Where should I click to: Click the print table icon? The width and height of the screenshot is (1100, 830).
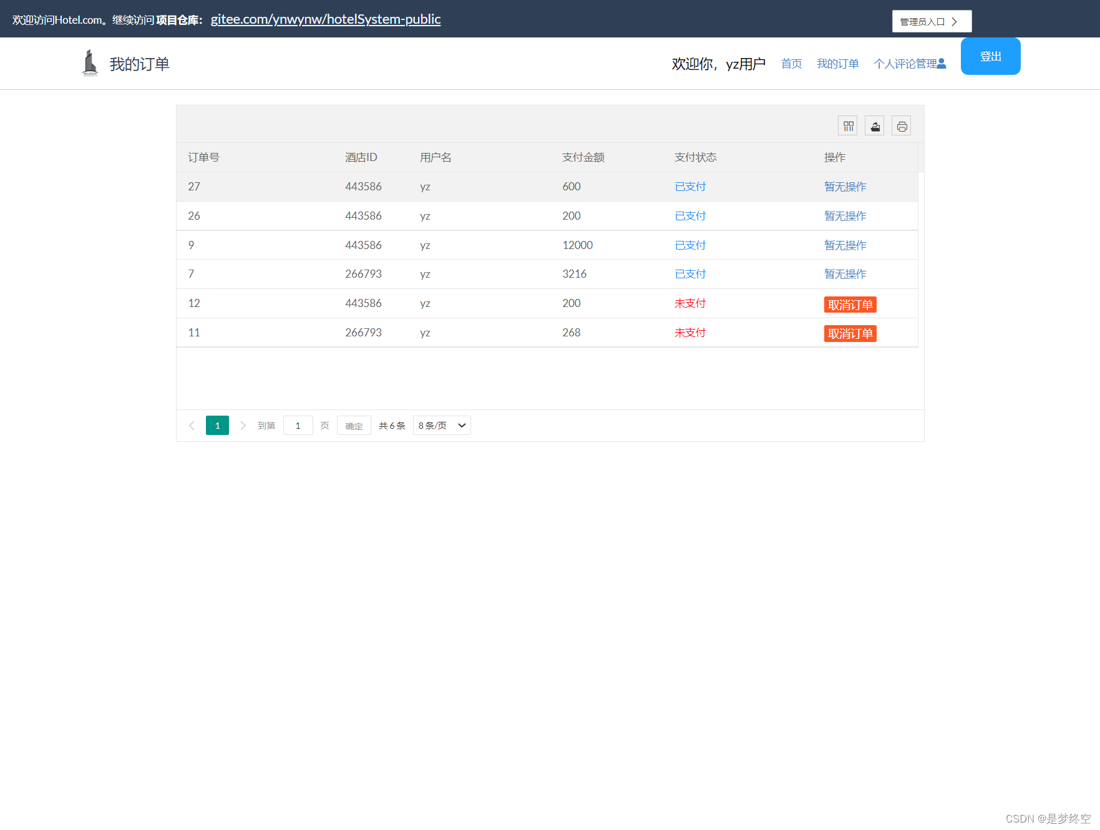902,126
